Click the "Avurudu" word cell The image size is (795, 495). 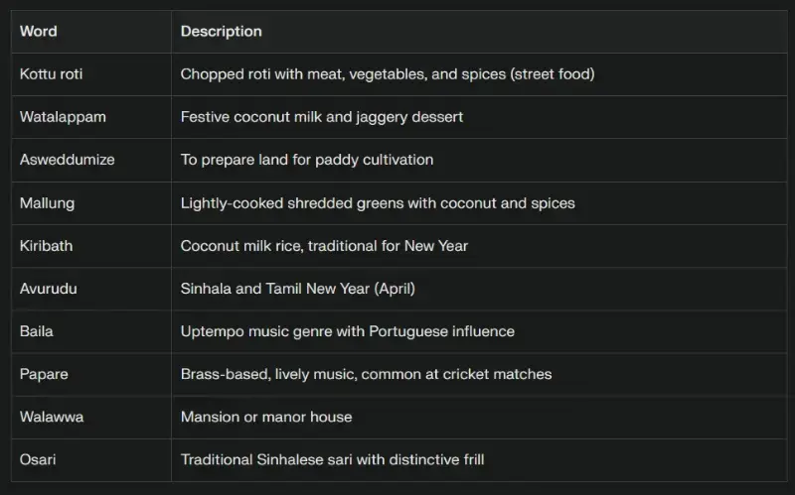49,289
